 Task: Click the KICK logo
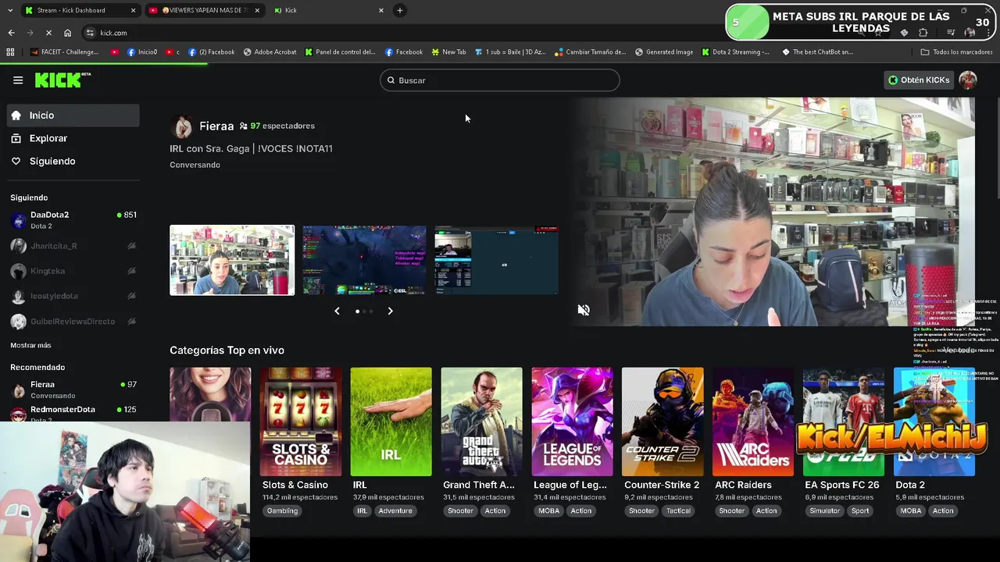click(62, 80)
